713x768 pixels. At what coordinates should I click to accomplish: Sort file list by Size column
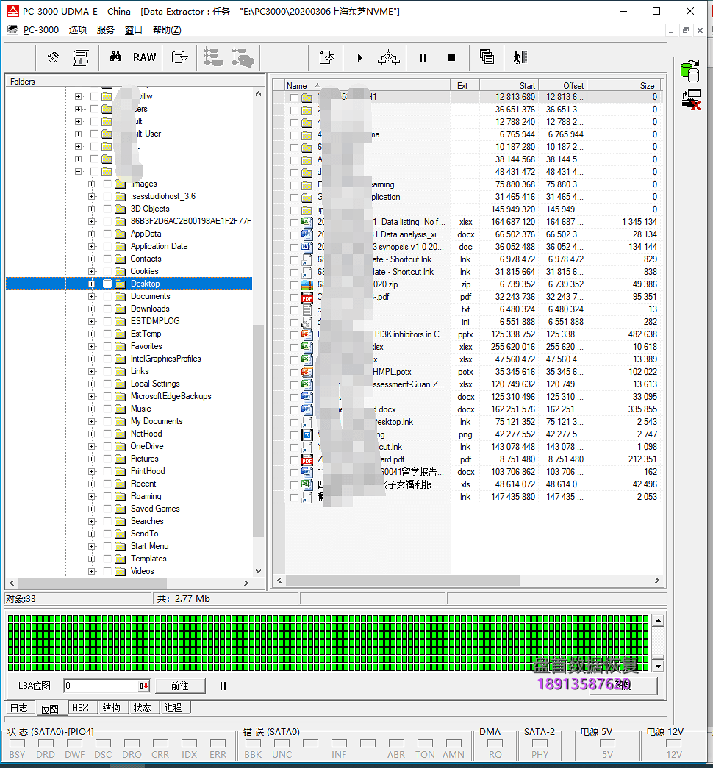coord(625,86)
